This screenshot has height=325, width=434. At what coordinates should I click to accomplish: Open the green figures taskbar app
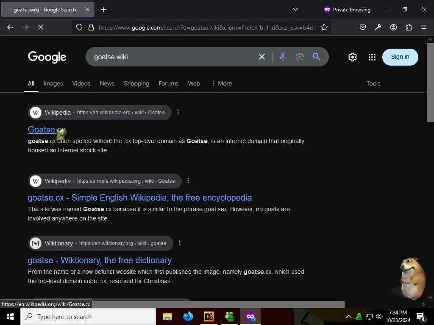pos(230,317)
